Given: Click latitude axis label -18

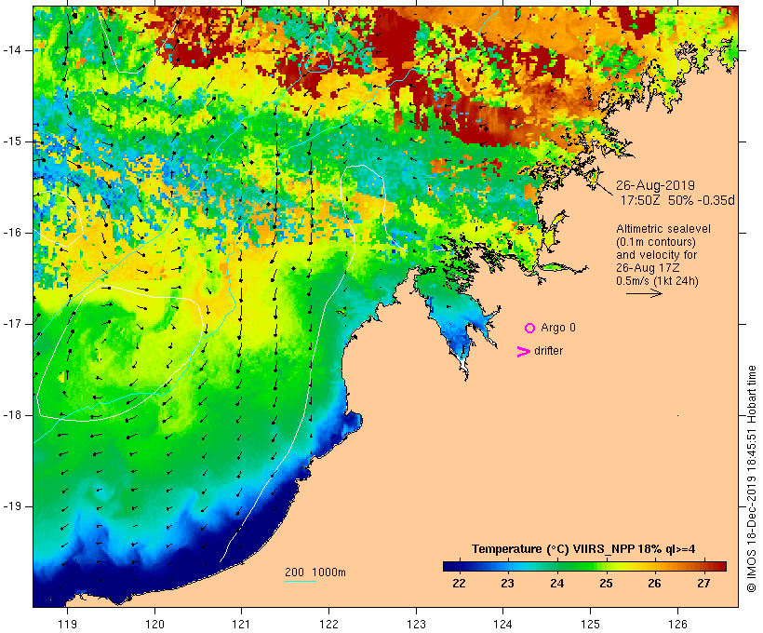Looking at the screenshot, I should pyautogui.click(x=12, y=415).
